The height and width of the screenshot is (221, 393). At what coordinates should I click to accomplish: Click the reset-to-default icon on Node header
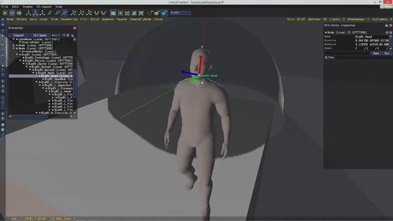pos(387,33)
